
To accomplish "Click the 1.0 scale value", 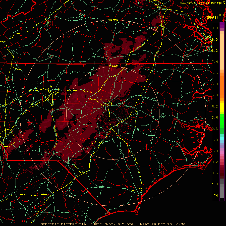I will pos(215,151).
